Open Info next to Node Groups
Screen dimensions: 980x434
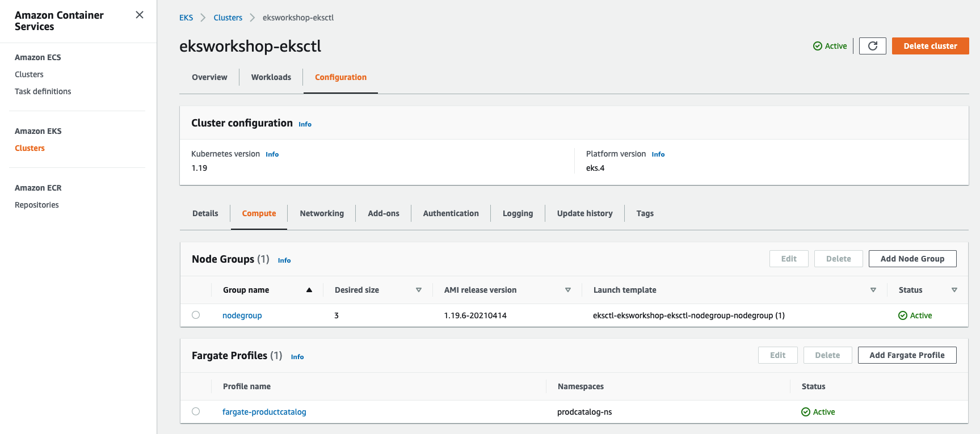pyautogui.click(x=284, y=260)
